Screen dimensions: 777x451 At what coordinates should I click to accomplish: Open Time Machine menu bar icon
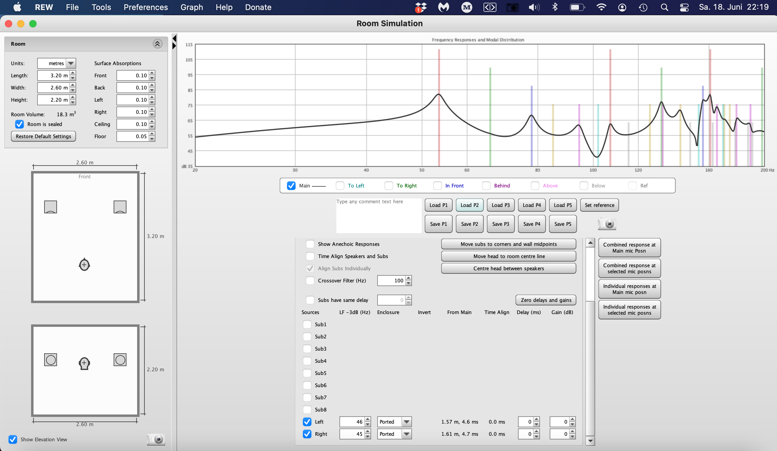tap(643, 7)
